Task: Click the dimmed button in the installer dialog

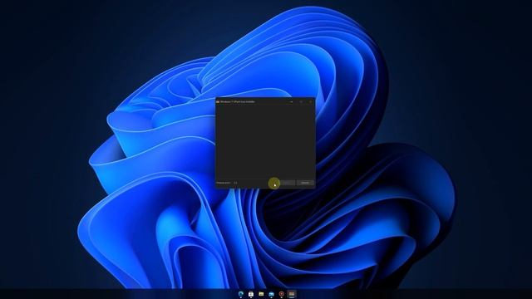Action: pyautogui.click(x=288, y=183)
